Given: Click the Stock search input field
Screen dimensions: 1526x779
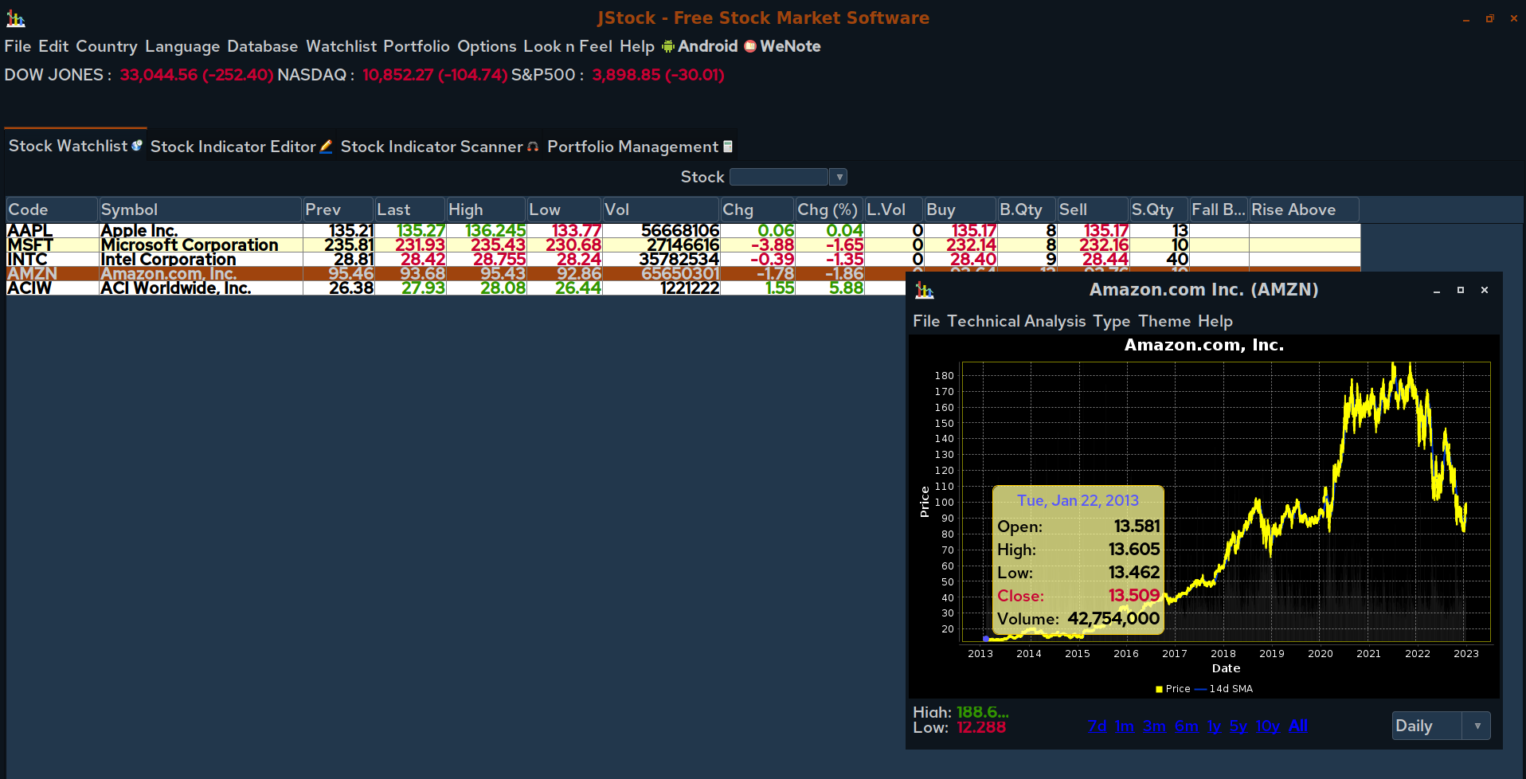Looking at the screenshot, I should point(779,177).
